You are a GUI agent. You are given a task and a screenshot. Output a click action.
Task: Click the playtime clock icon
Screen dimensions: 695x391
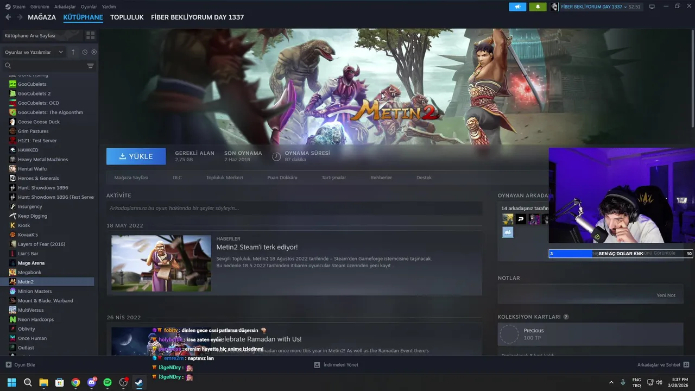(276, 156)
